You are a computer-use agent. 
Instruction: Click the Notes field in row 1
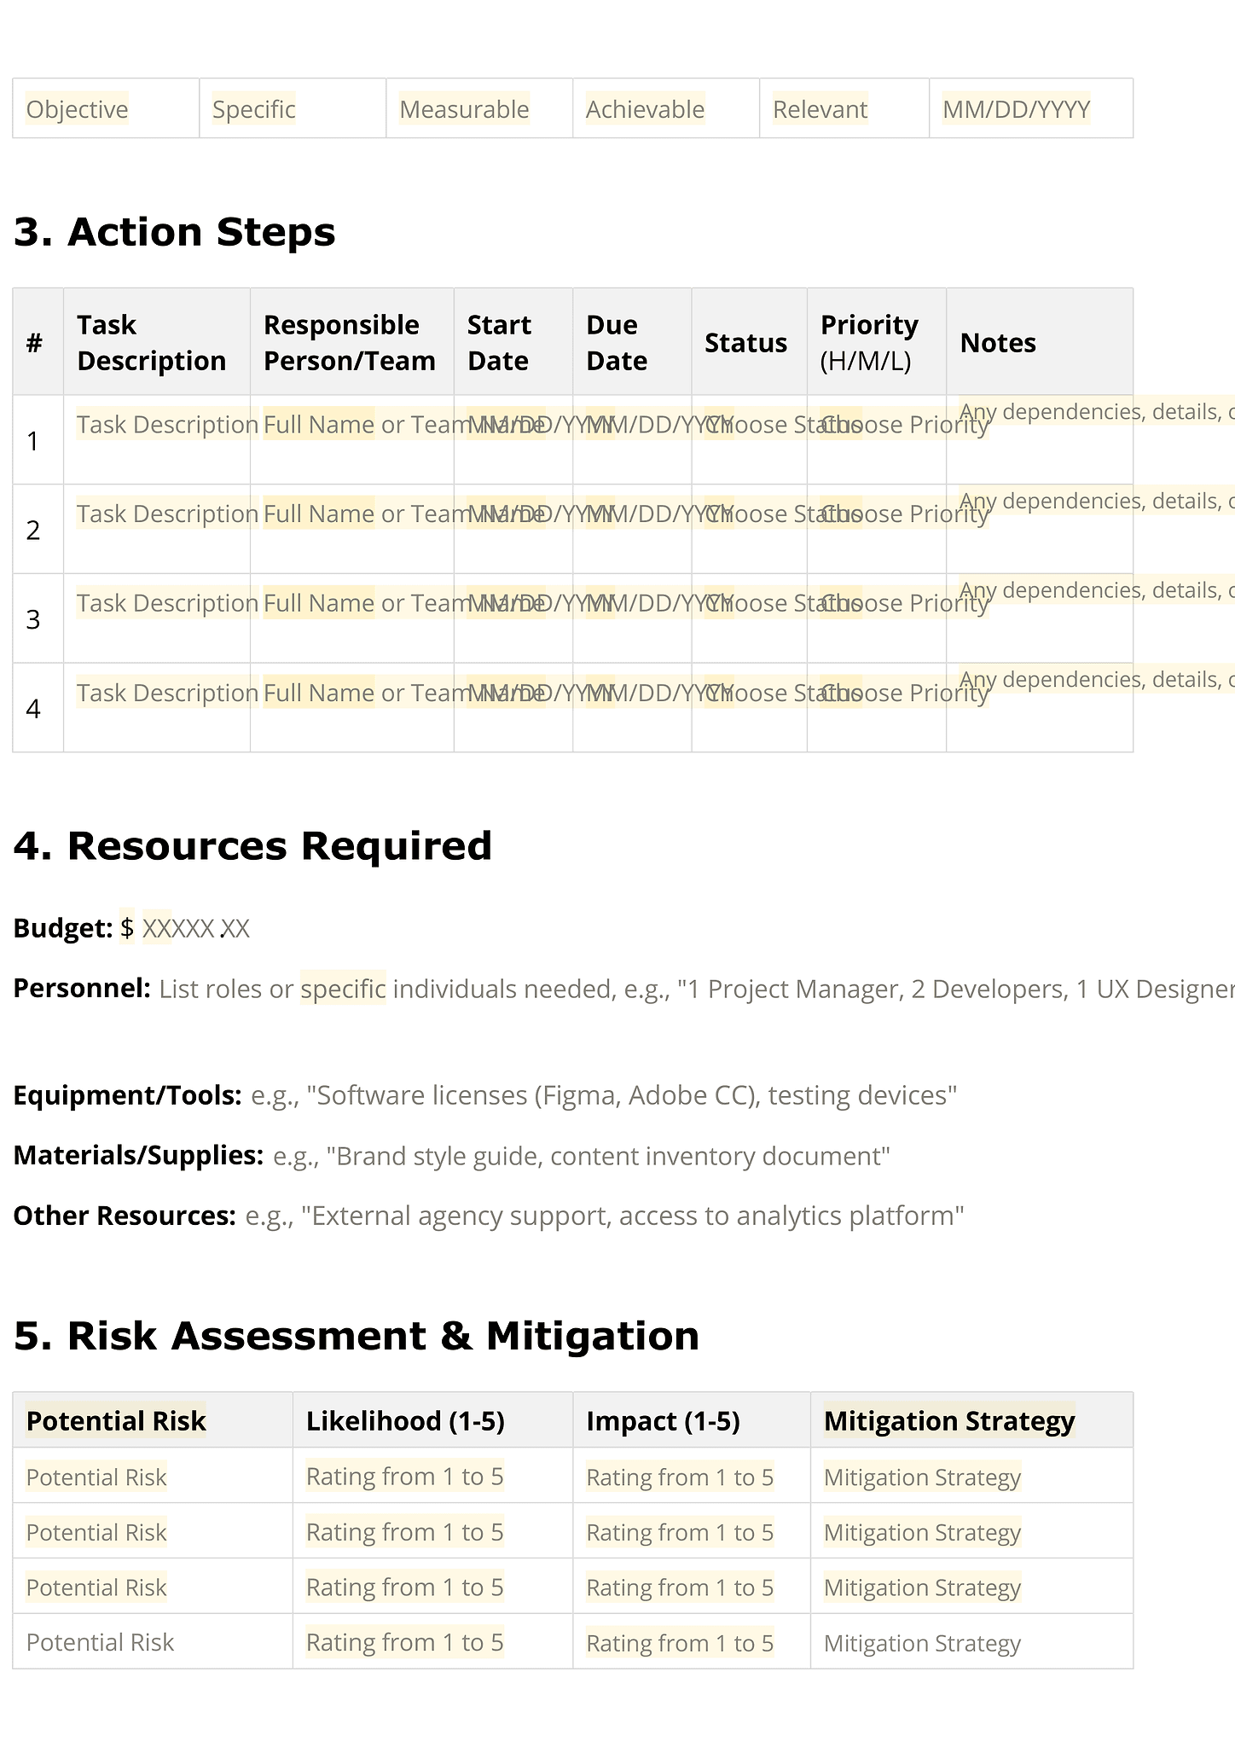(x=1097, y=412)
